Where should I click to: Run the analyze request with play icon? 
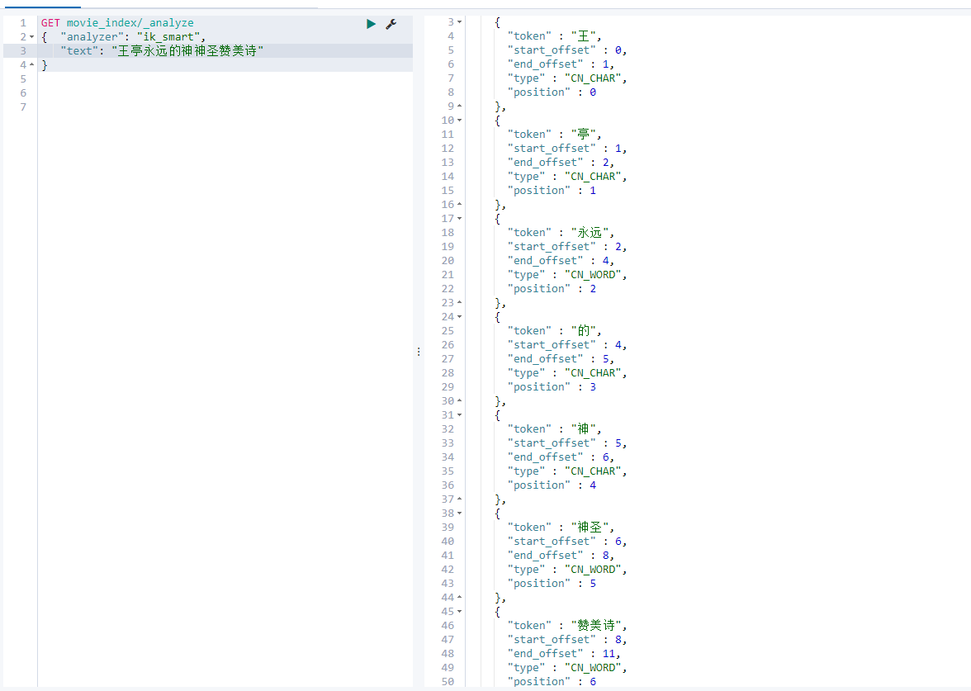(x=371, y=24)
